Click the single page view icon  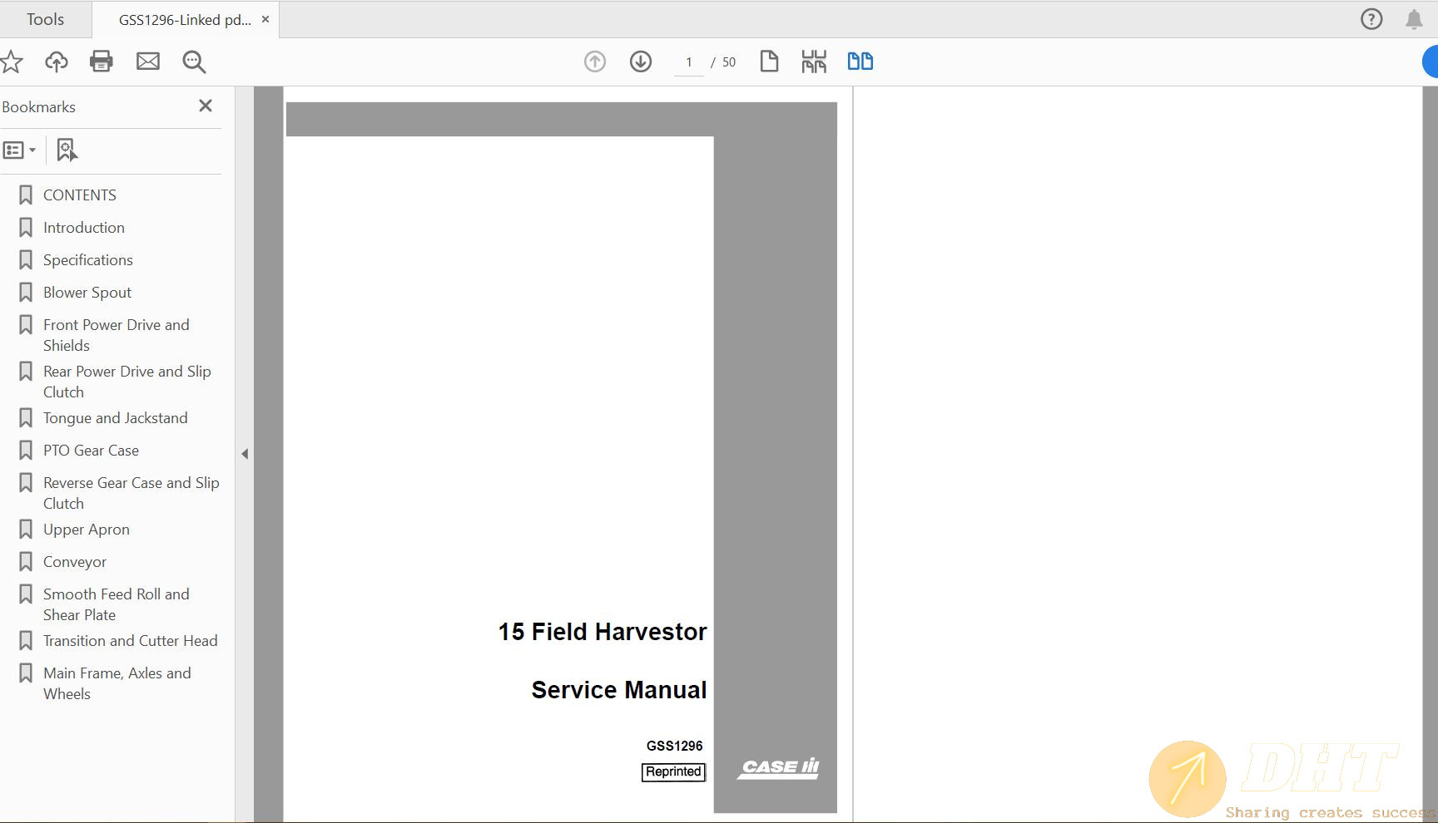[x=769, y=62]
